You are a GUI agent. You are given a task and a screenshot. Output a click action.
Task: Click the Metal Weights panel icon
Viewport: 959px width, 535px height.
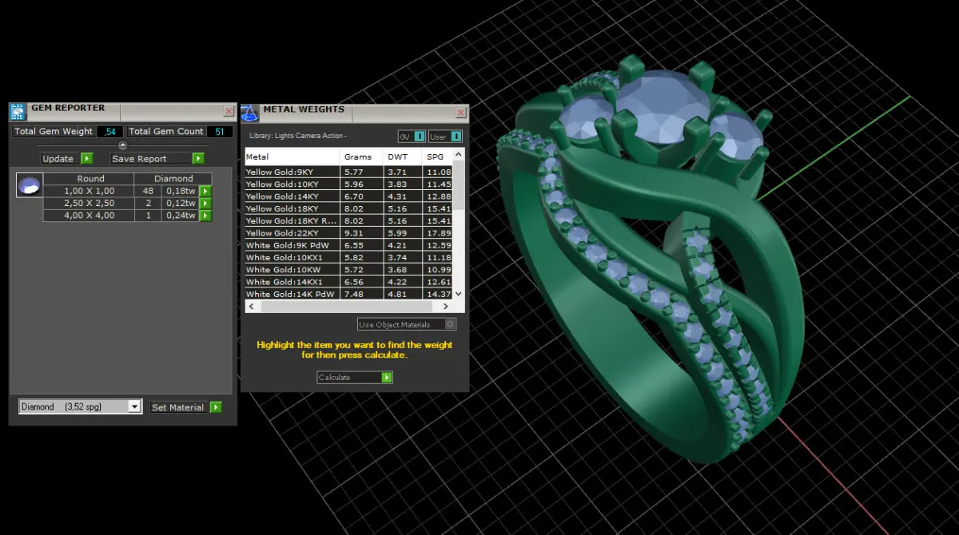pyautogui.click(x=250, y=113)
